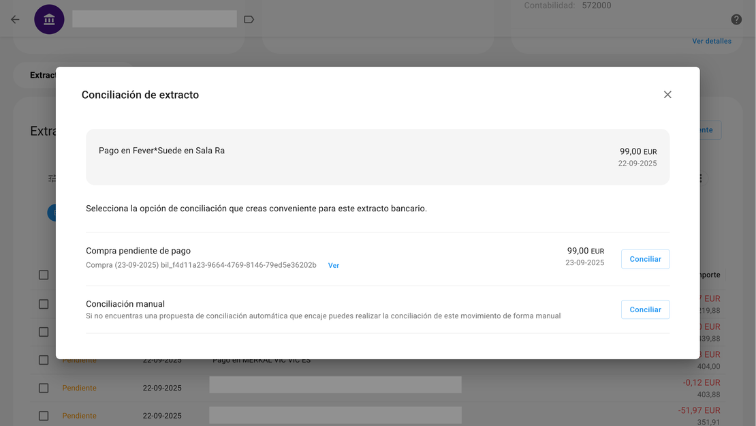
Task: Click the Ver detalles link
Action: pos(711,42)
